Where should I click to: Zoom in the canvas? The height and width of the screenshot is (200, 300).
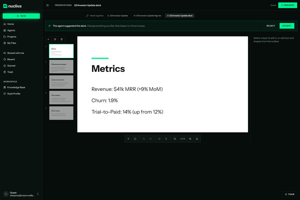[x=190, y=139]
